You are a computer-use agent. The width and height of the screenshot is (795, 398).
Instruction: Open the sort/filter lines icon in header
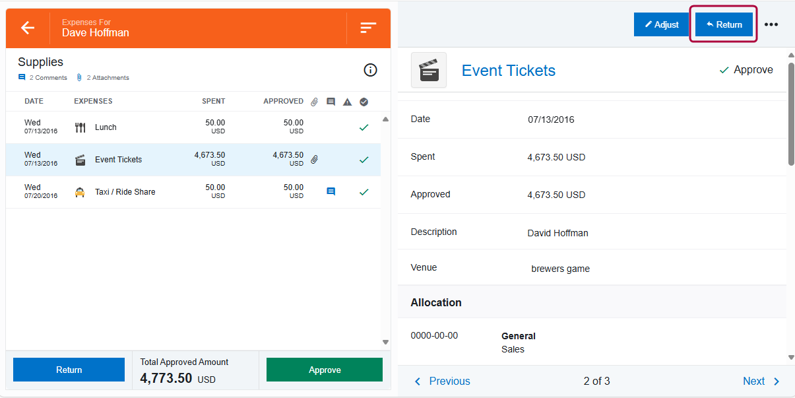point(368,28)
